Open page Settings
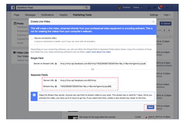Screen dimensions: 191x126 154,15
